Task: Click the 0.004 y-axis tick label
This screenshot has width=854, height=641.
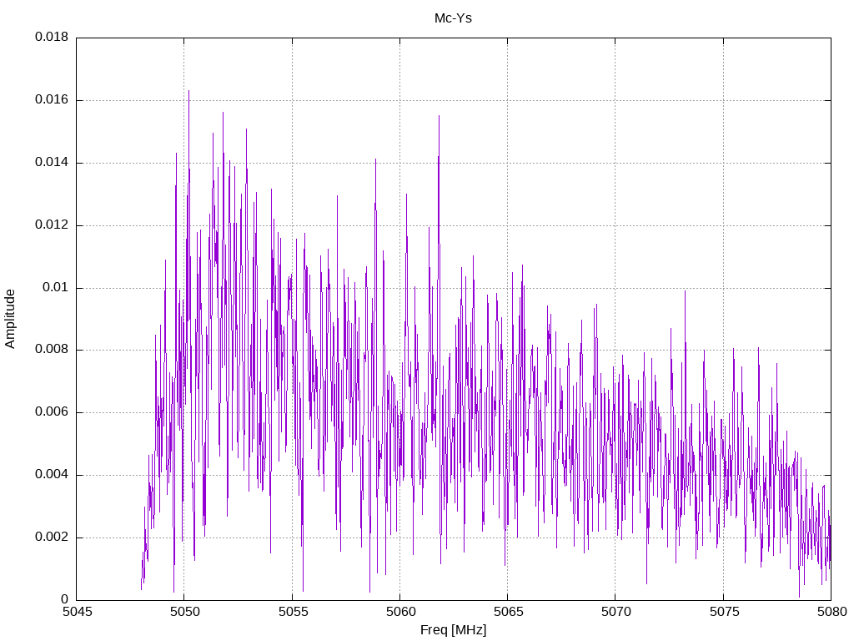Action: [52, 475]
